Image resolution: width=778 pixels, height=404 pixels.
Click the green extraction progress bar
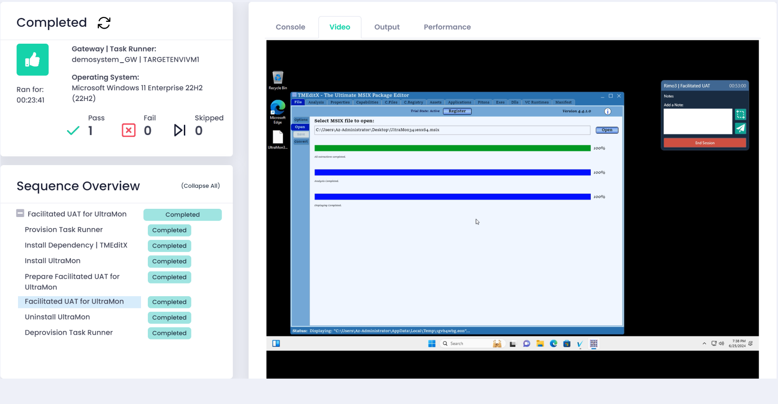[452, 148]
